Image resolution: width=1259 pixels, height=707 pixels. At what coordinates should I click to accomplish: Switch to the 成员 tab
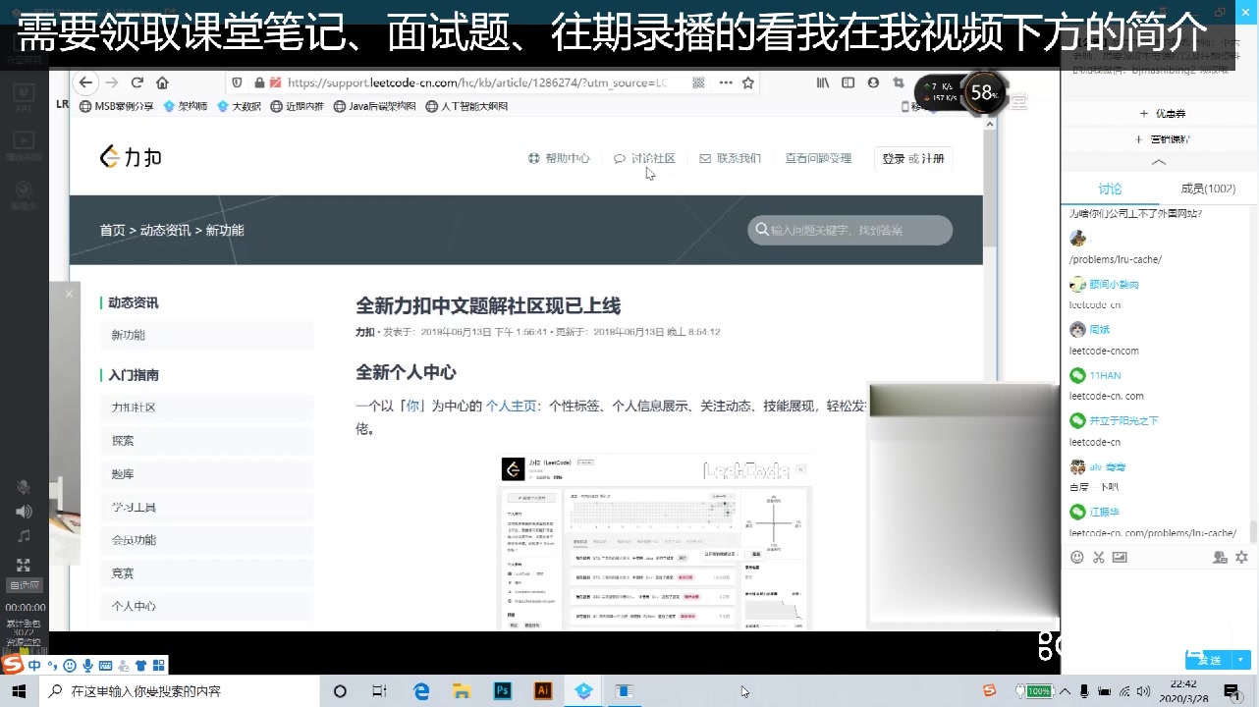pos(1208,189)
